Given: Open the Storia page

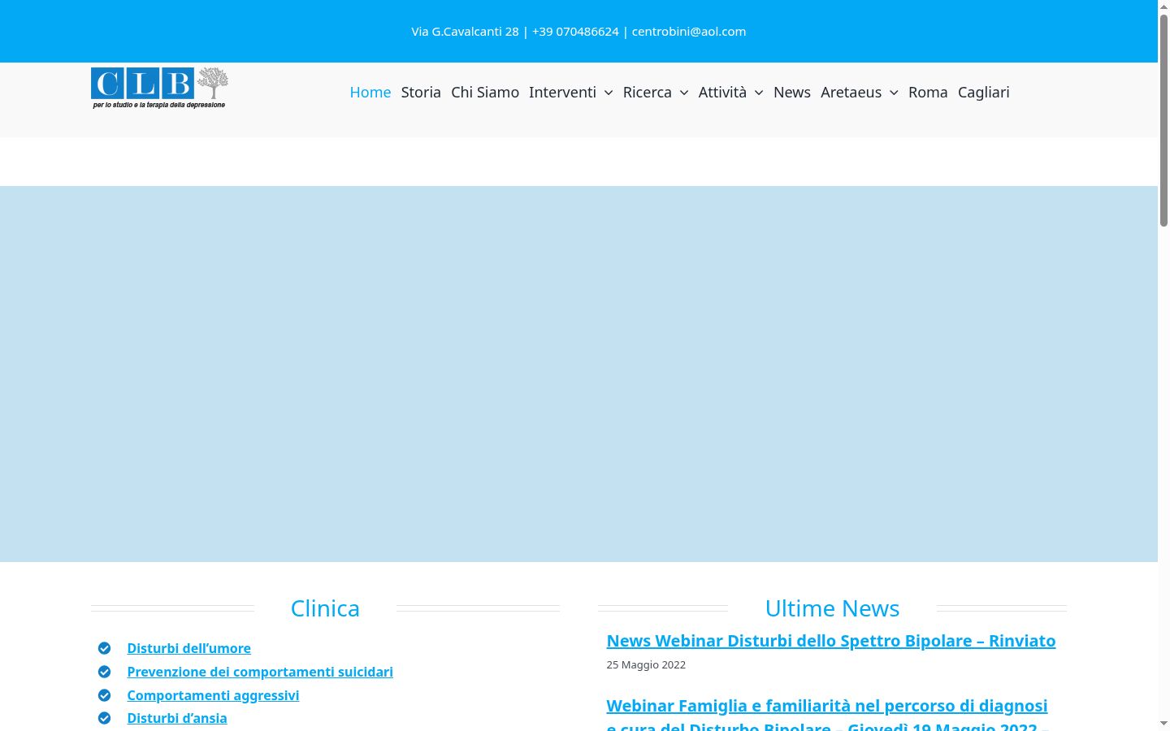Looking at the screenshot, I should [421, 93].
